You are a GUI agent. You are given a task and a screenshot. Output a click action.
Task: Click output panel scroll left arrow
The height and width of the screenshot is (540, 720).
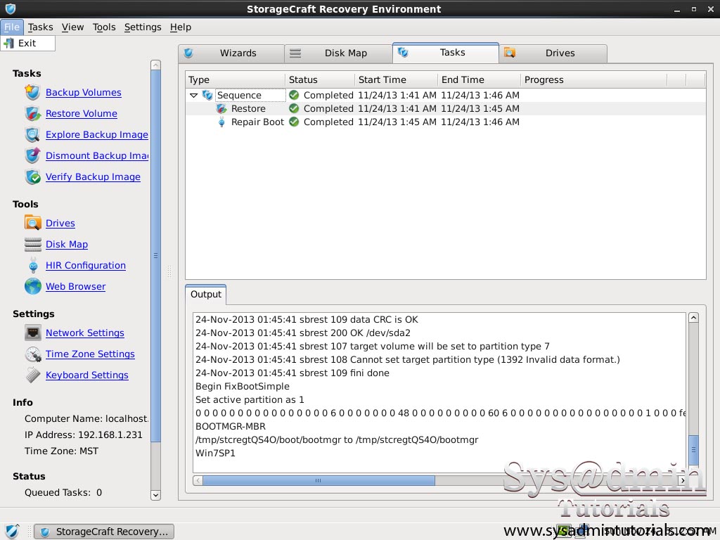tap(198, 480)
